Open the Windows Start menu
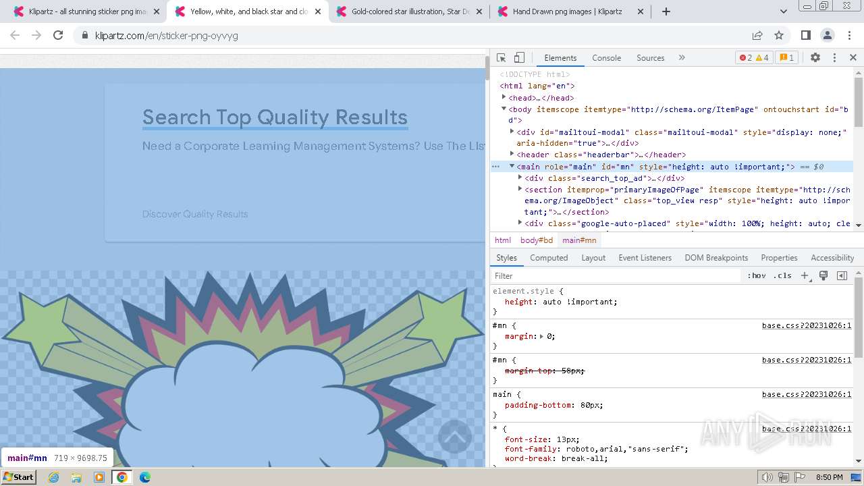864x486 pixels. 18,477
